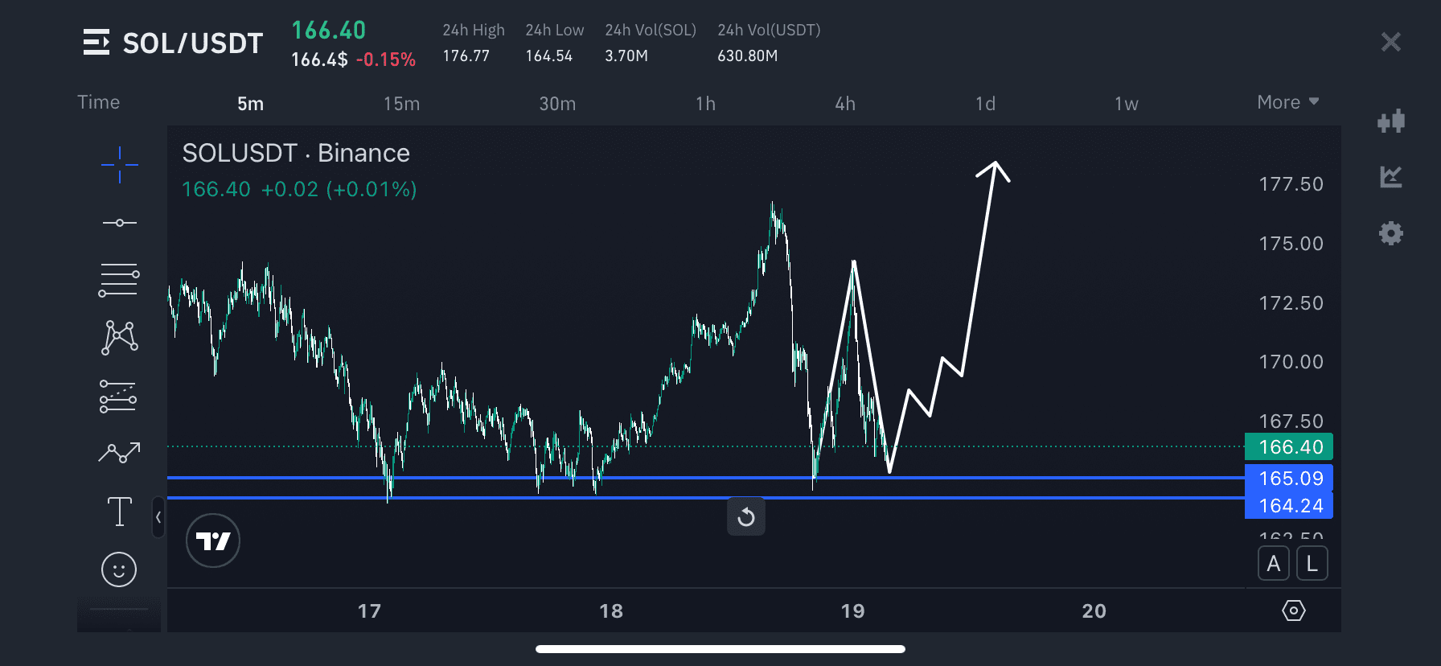The height and width of the screenshot is (666, 1441).
Task: Switch to the 1h timeframe
Action: pos(705,104)
